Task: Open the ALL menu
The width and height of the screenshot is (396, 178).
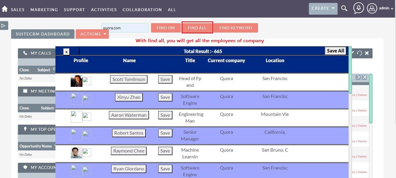Action: click(172, 10)
